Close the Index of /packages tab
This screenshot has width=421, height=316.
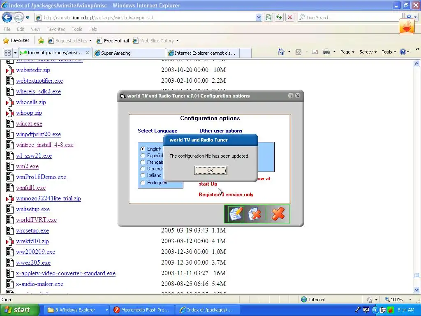point(87,53)
